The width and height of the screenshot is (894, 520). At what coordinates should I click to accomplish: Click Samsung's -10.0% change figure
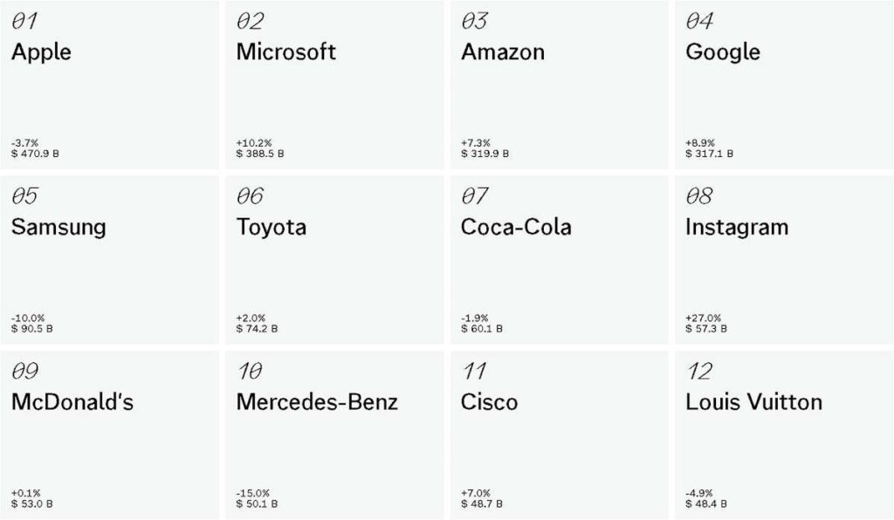click(28, 319)
